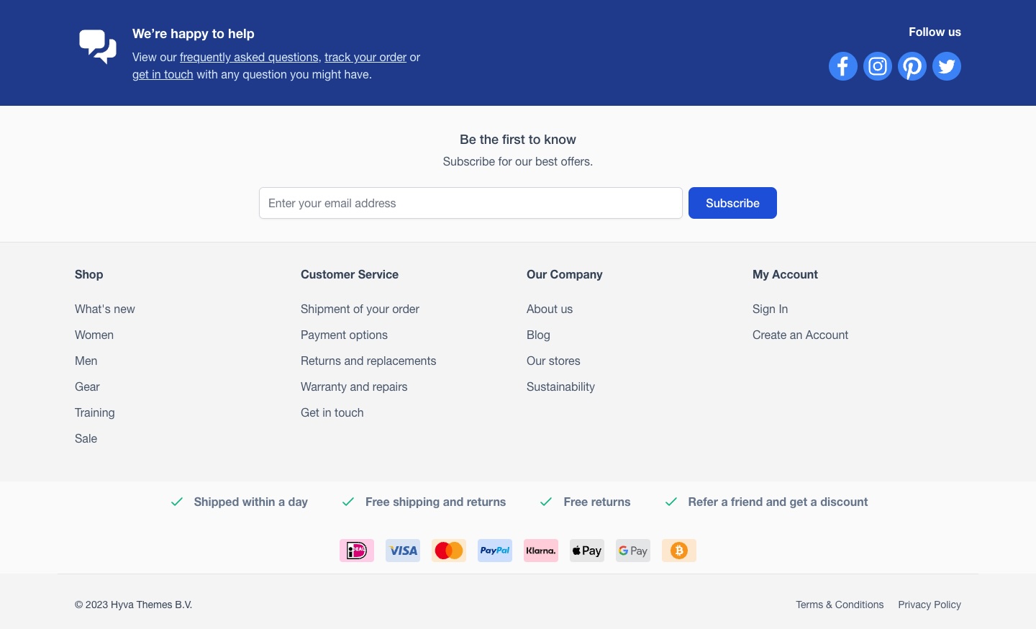Click the Subscribe button
The height and width of the screenshot is (629, 1036).
[x=732, y=203]
